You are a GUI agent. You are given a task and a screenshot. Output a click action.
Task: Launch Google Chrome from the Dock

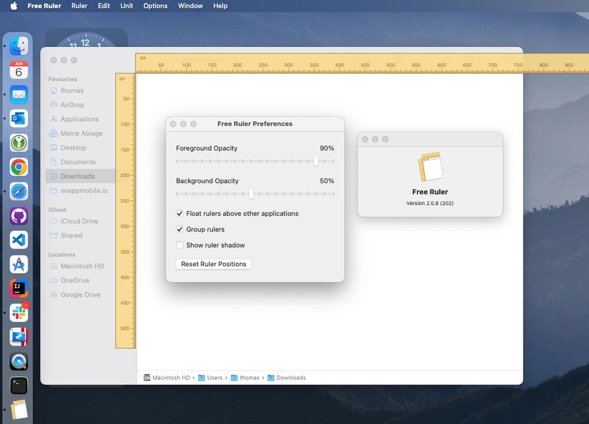tap(19, 167)
